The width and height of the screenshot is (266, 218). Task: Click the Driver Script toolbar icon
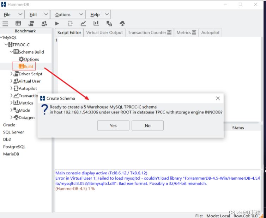pos(31,24)
